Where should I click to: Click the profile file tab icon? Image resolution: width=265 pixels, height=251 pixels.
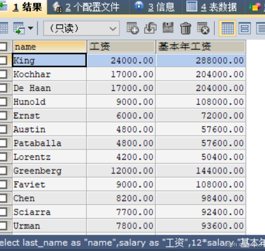tap(57, 7)
